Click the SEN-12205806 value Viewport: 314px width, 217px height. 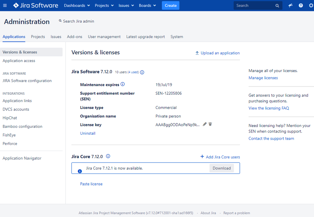click(x=168, y=93)
